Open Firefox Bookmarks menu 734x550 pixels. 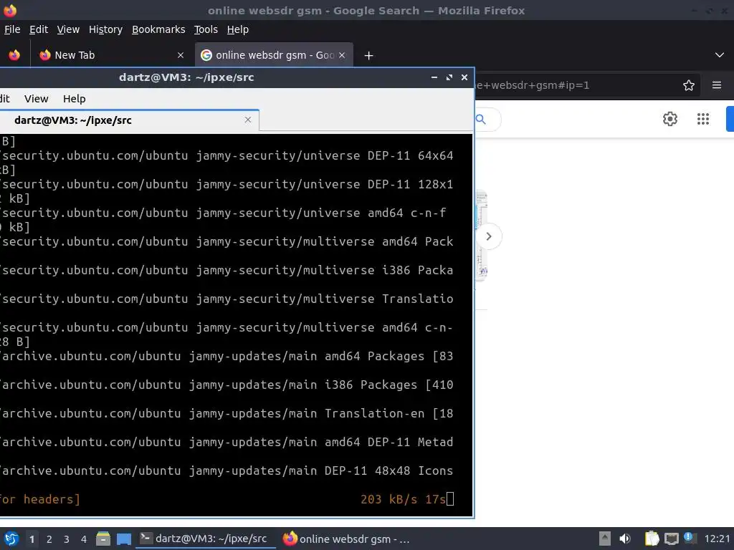(158, 29)
